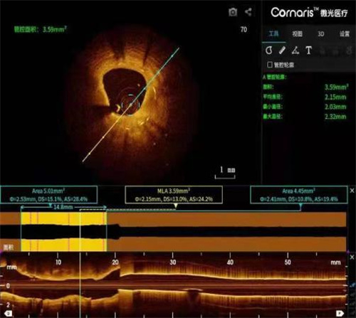The width and height of the screenshot is (356, 318).
Task: Open the 视图 view tab
Action: [297, 34]
